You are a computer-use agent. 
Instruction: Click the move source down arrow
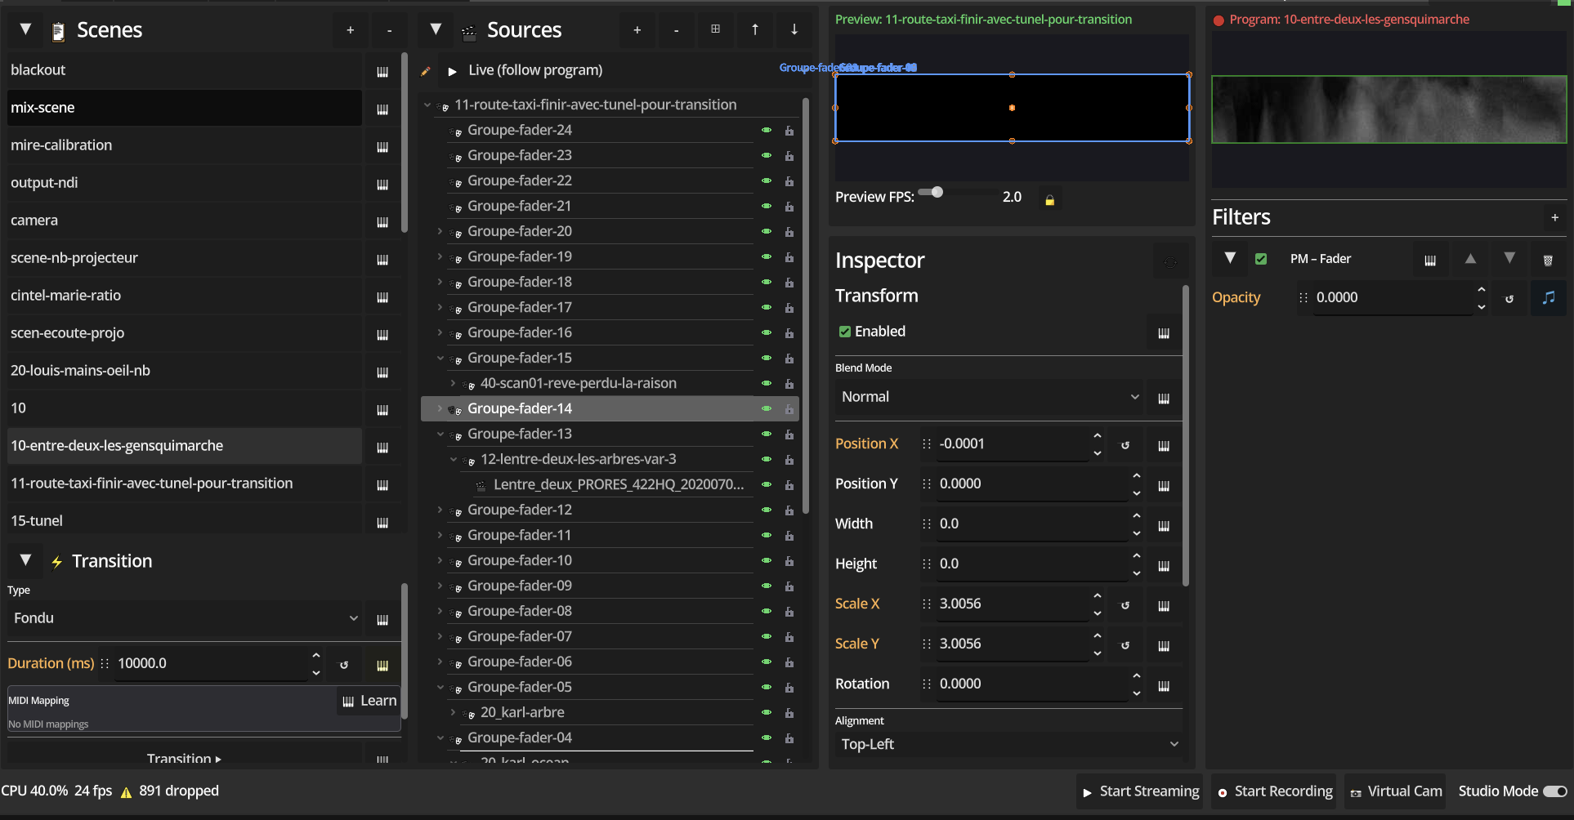click(x=794, y=30)
